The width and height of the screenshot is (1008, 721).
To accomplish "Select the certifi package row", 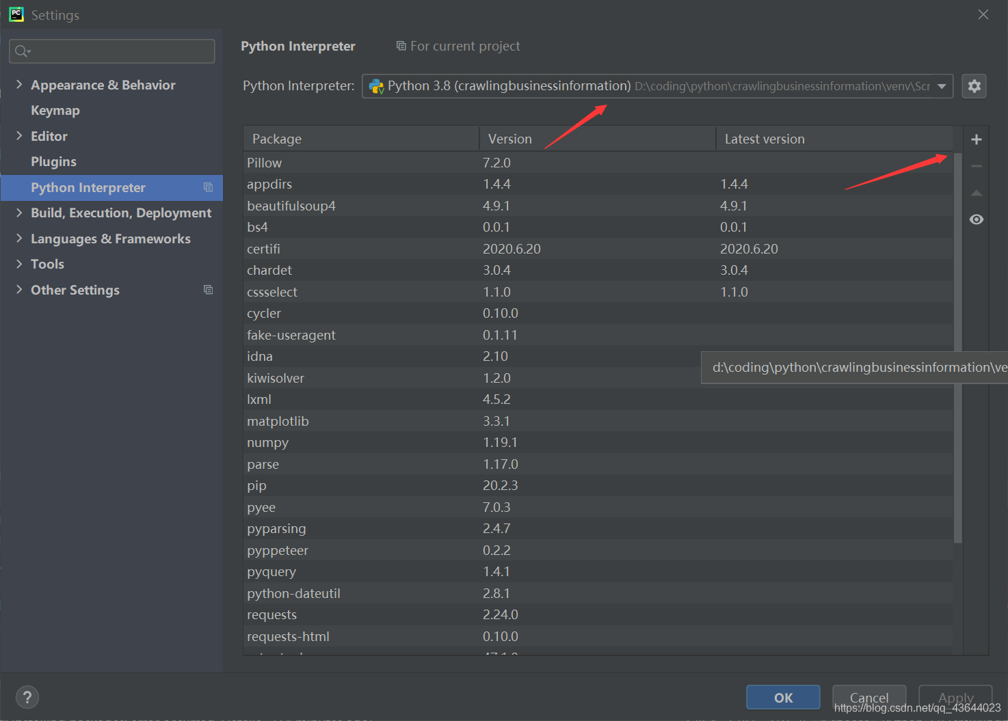I will click(598, 249).
